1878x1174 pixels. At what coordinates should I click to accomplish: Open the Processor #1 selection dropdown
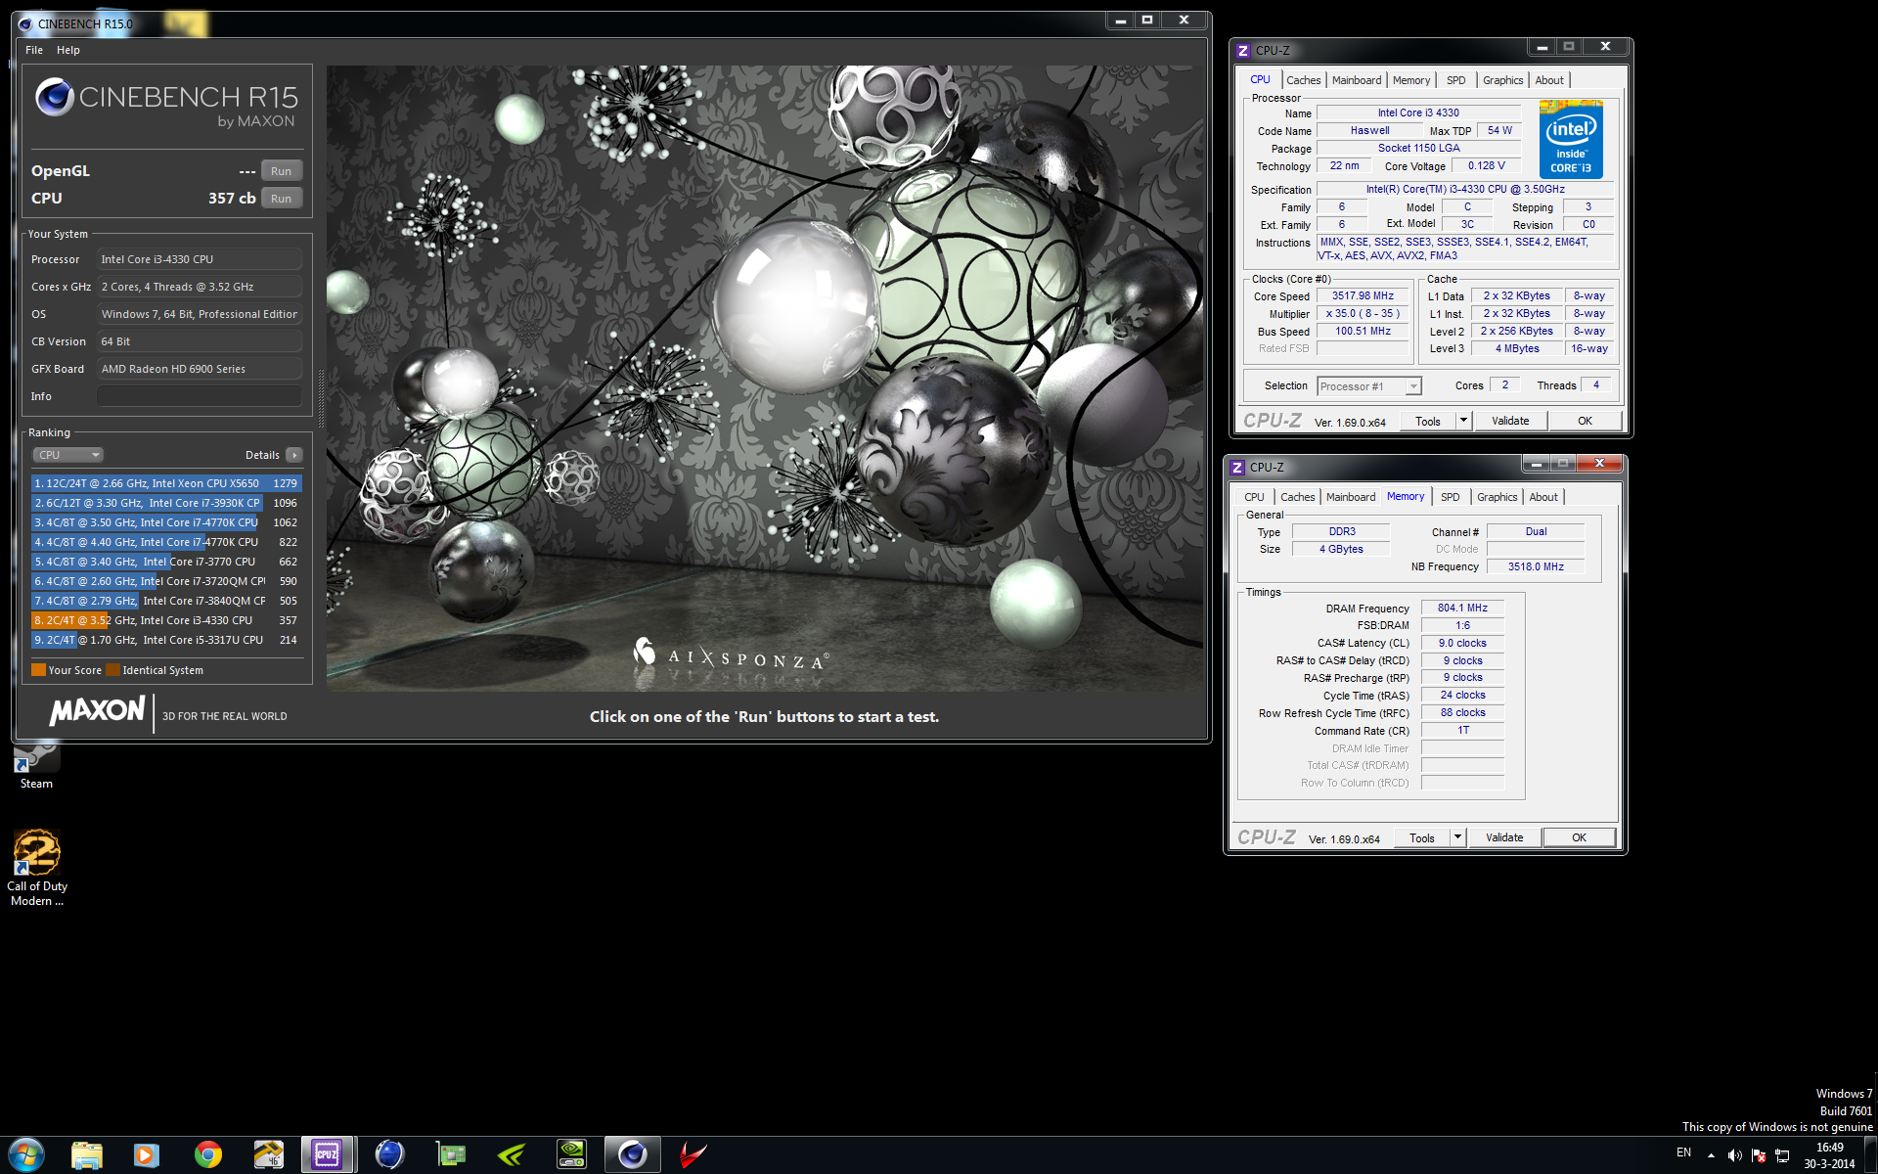click(x=1369, y=386)
